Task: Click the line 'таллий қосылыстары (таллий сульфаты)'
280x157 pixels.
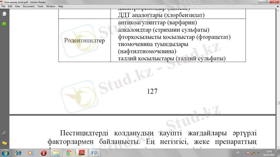Action: (172, 58)
